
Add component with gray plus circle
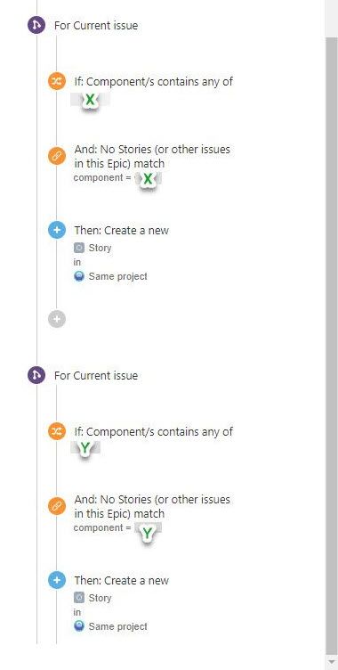click(57, 318)
